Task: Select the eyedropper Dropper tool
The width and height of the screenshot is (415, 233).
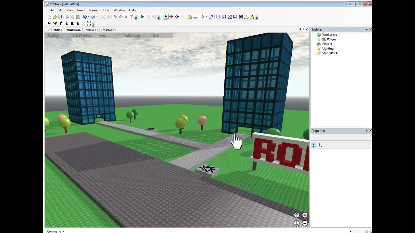Action: click(x=211, y=17)
